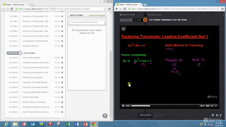Viewport: 226px width, 127px height.
Task: Toggle completion circle for Lecture 19
Action: [20, 87]
